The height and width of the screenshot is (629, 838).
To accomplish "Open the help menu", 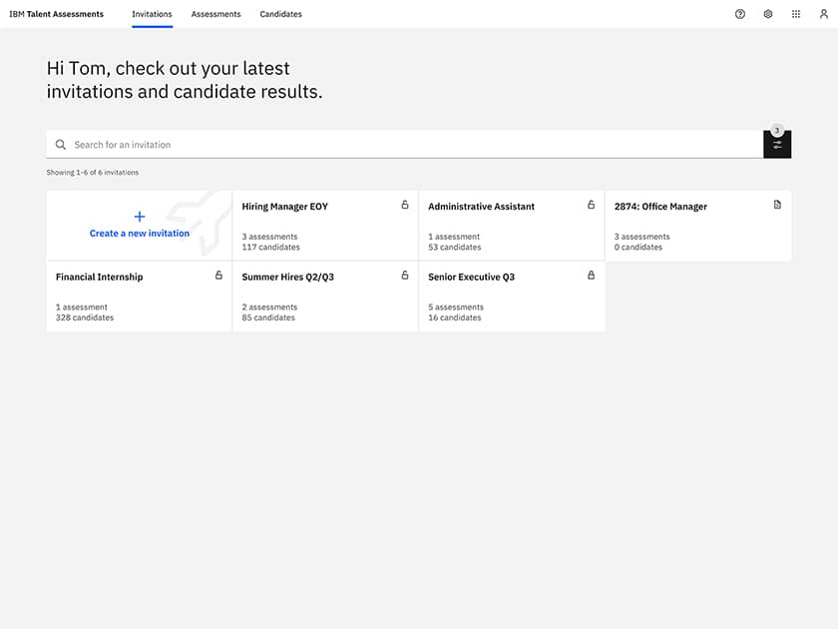I will click(x=739, y=14).
